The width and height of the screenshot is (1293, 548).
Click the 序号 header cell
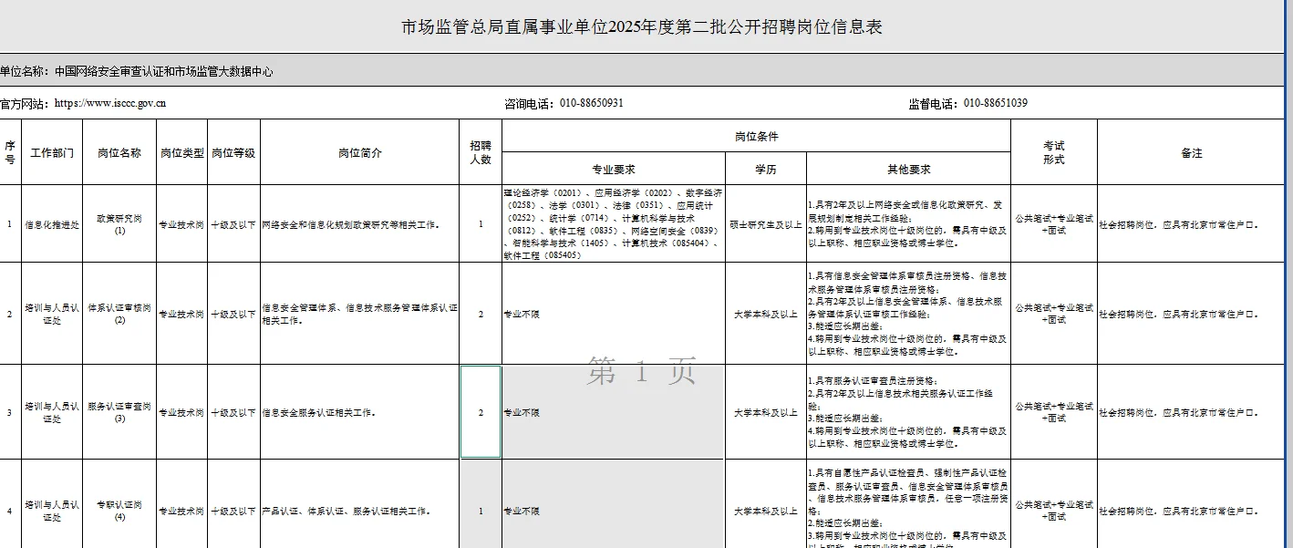click(10, 152)
